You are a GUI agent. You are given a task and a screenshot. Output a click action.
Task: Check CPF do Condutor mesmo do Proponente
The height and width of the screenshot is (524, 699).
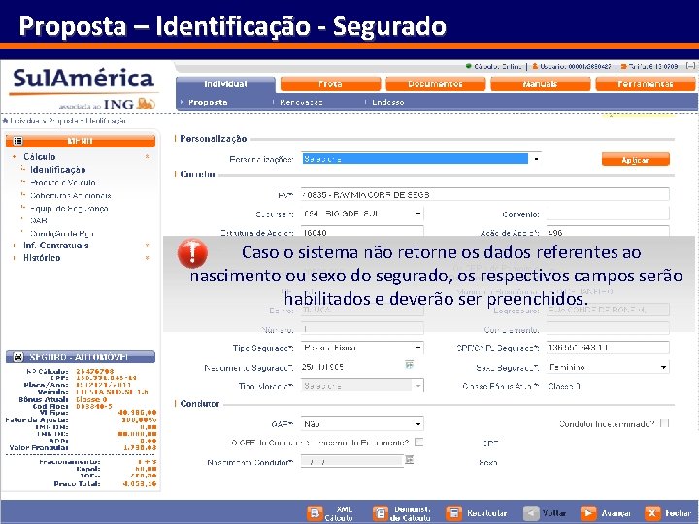[418, 442]
